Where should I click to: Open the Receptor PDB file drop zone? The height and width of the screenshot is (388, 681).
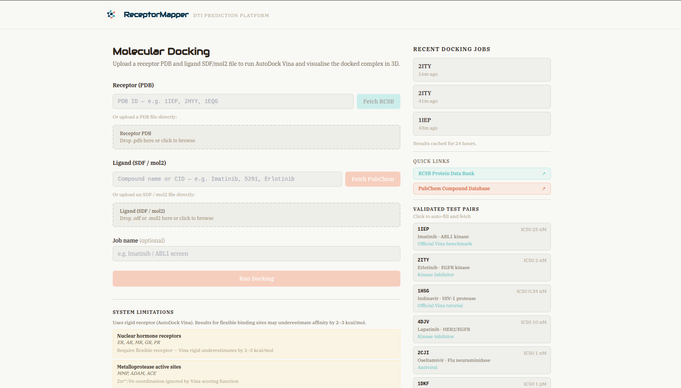click(256, 137)
